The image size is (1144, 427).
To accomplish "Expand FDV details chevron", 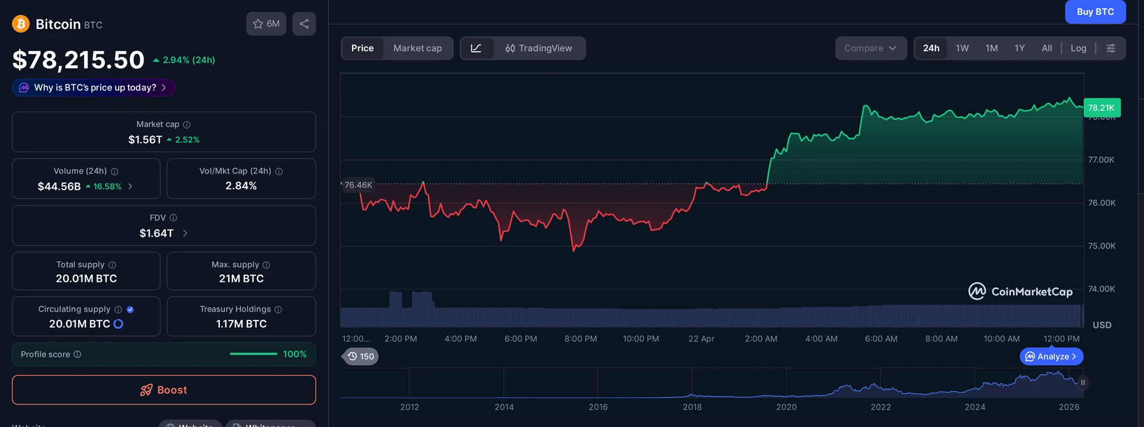I will 185,233.
